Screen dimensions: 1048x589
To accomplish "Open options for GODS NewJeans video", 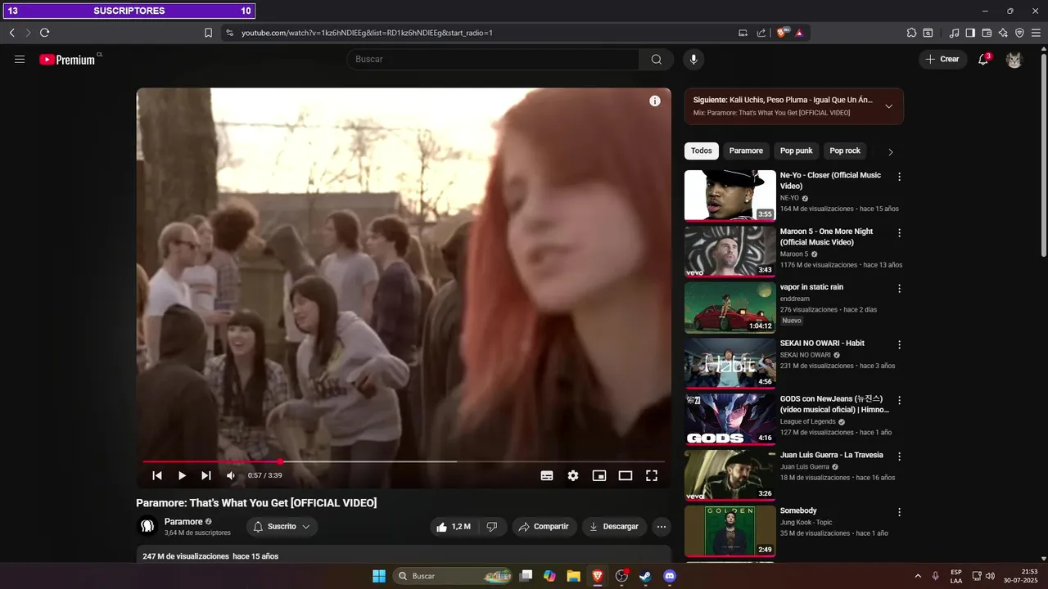I will tap(899, 401).
